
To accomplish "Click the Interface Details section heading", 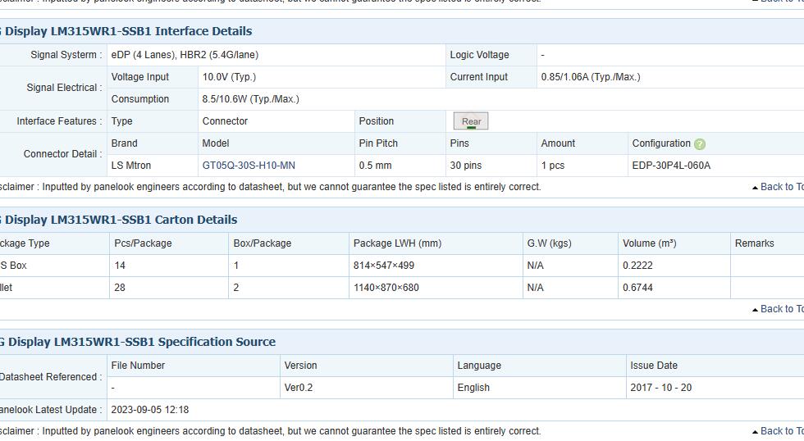I will pos(126,31).
